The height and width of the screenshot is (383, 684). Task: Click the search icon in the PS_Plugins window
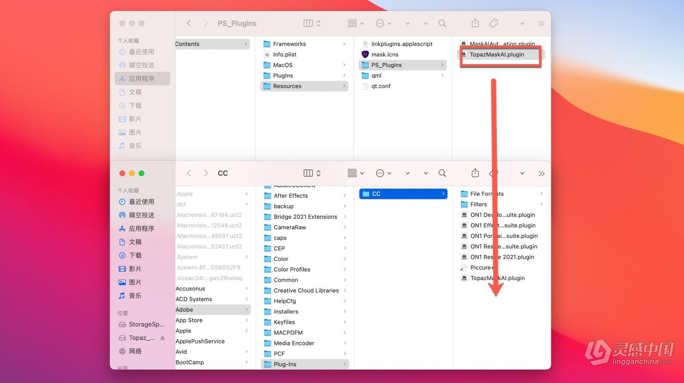(442, 23)
